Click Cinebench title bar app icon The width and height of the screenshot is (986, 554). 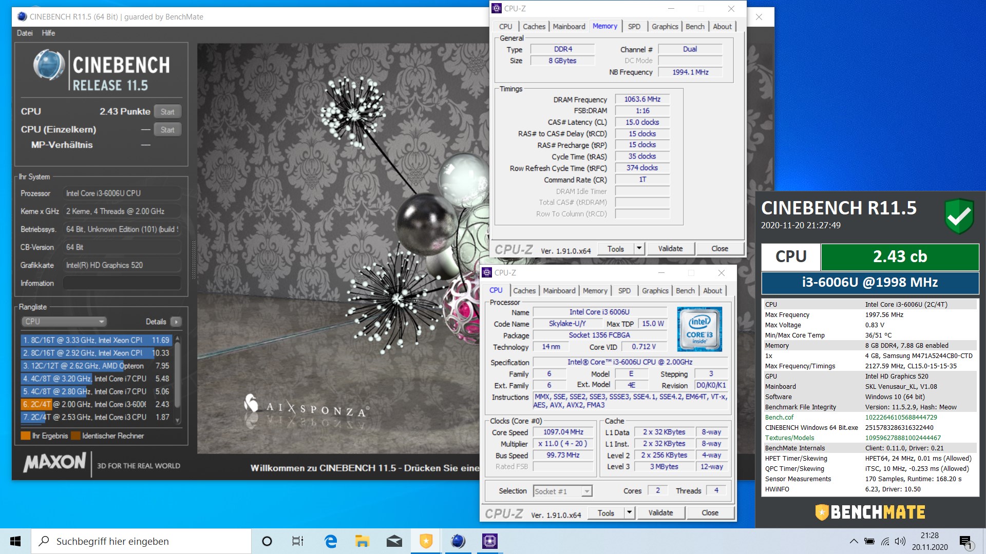(22, 16)
